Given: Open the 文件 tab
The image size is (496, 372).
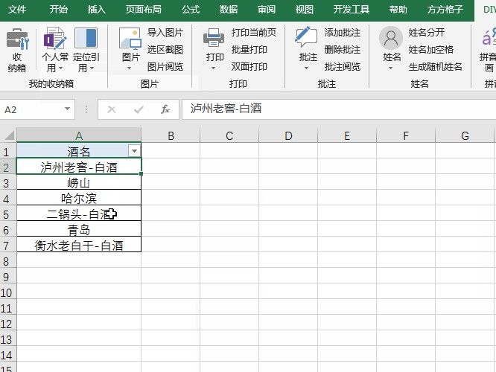Looking at the screenshot, I should [x=17, y=10].
